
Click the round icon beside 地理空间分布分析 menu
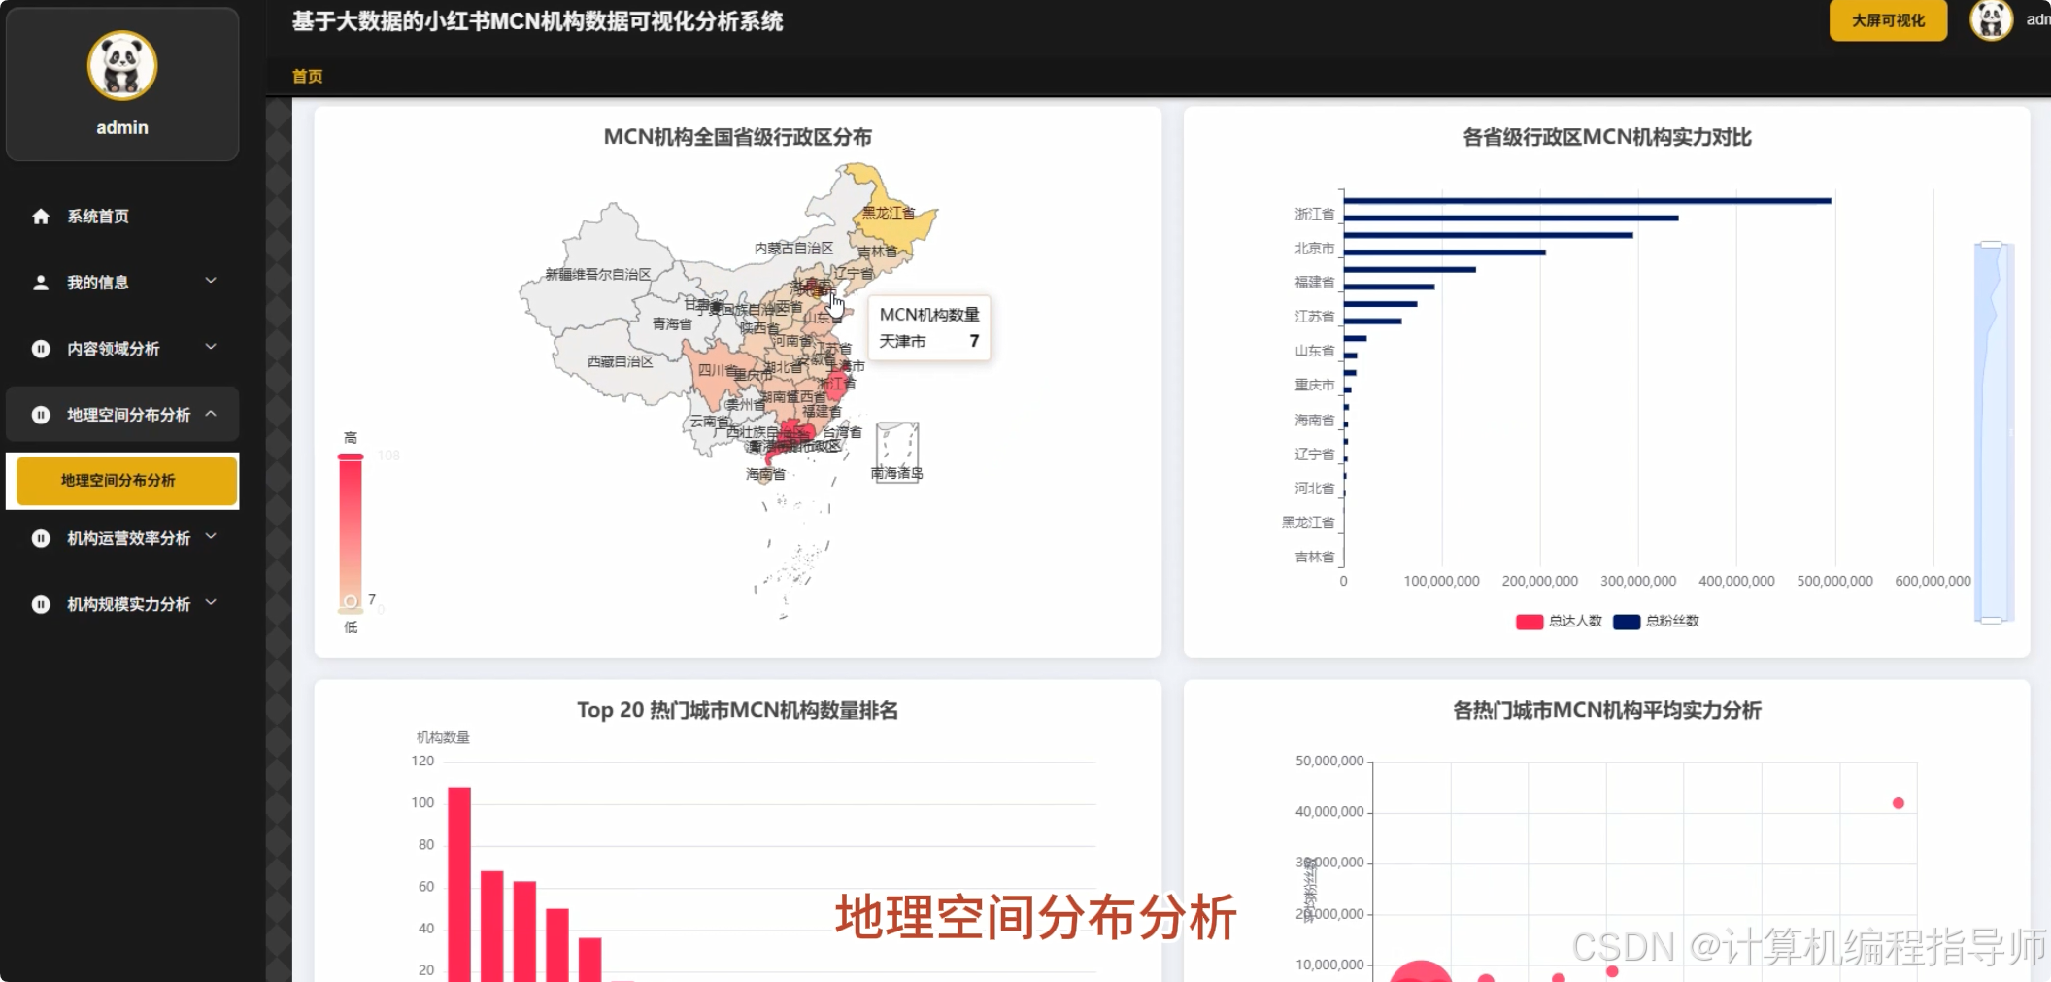(x=41, y=415)
